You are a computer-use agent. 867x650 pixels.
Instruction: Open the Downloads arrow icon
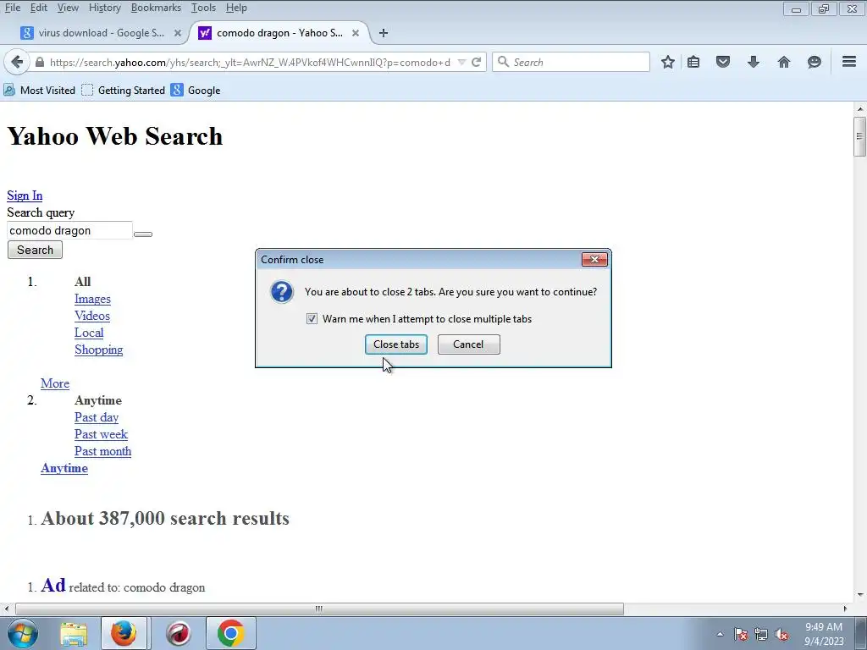[753, 62]
